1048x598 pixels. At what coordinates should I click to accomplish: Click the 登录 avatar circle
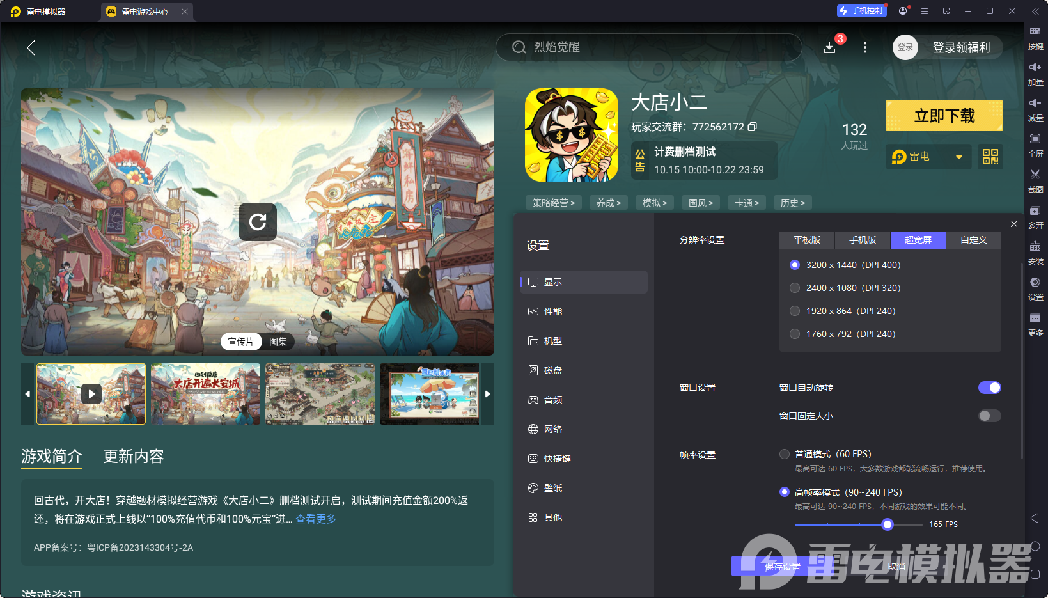[905, 47]
